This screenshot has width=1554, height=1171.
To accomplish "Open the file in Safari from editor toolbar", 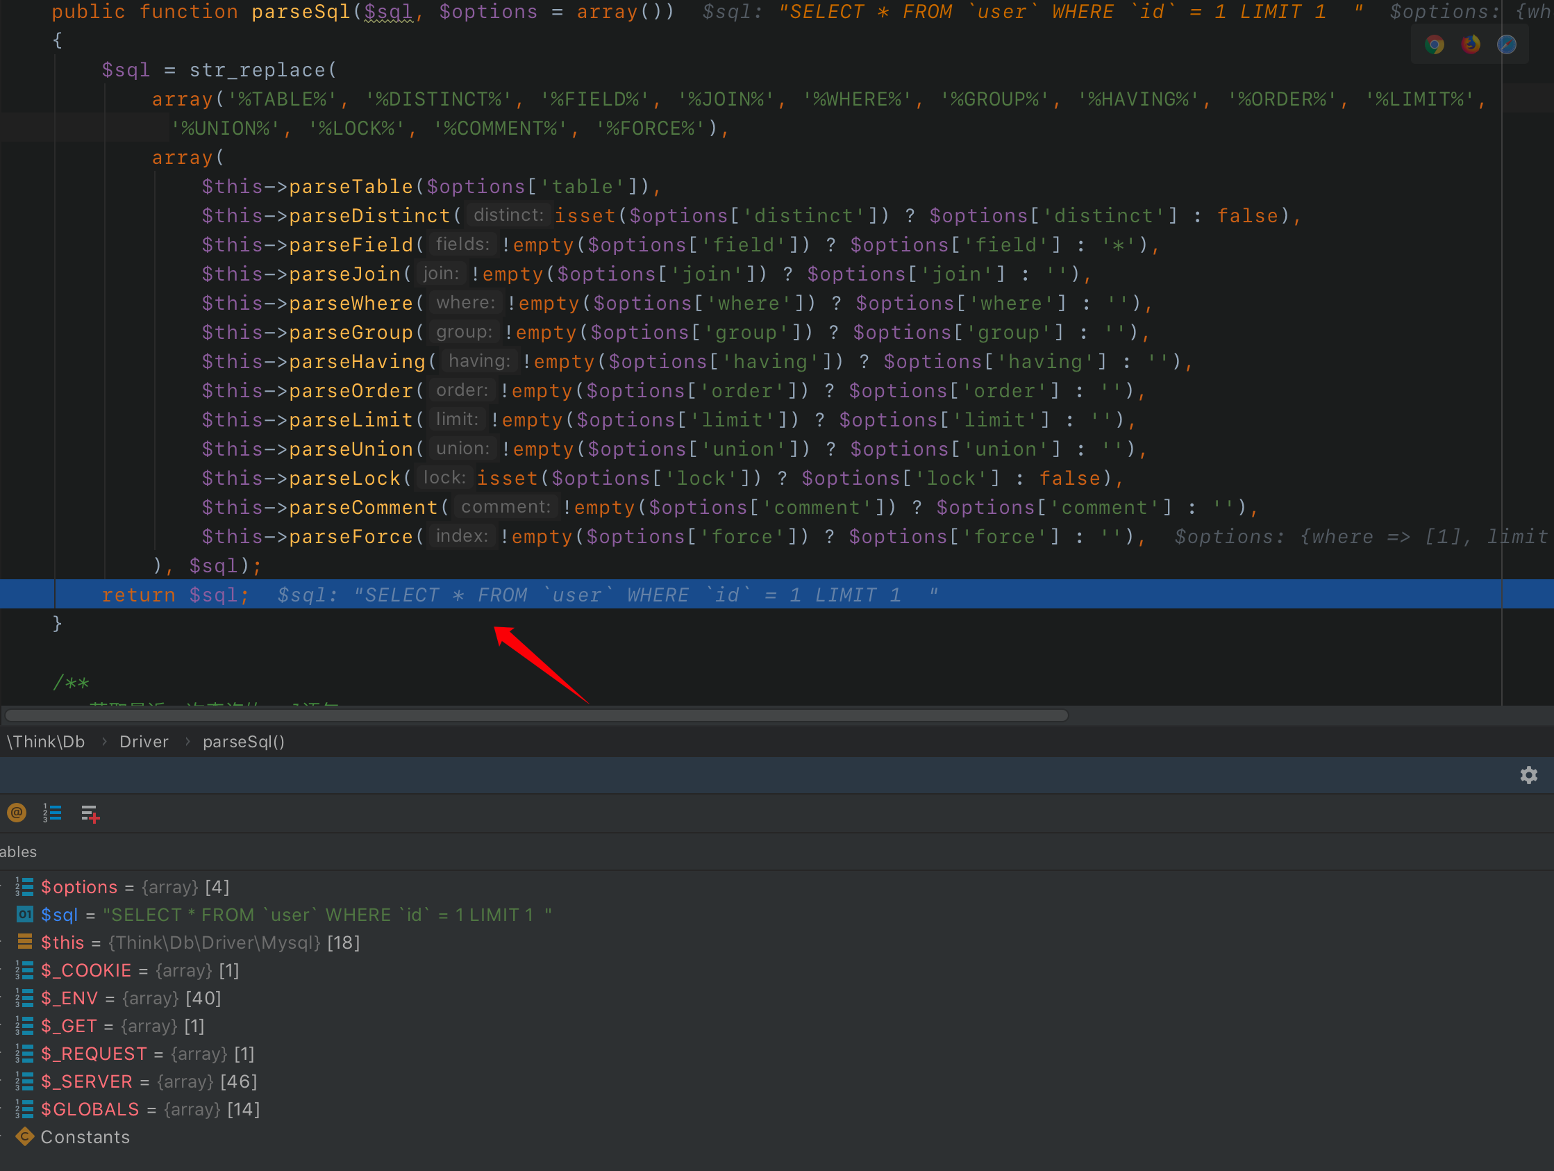I will coord(1506,44).
